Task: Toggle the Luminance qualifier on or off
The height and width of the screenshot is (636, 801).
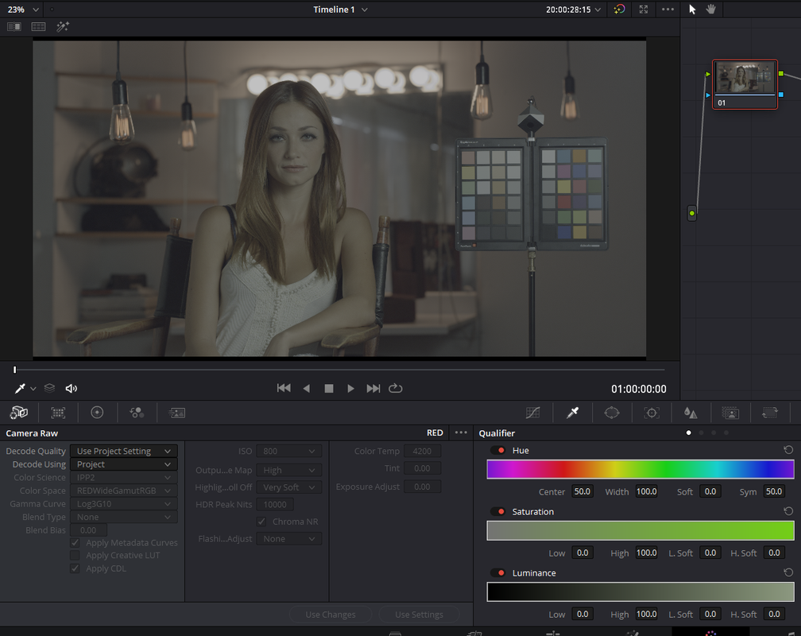Action: click(x=498, y=573)
